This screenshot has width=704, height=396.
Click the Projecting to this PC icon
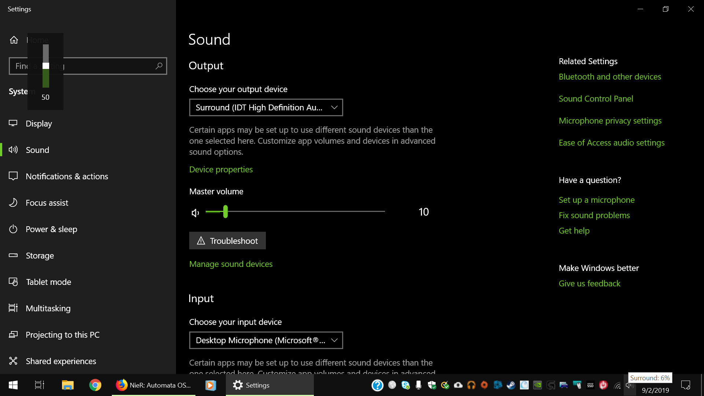pos(13,334)
